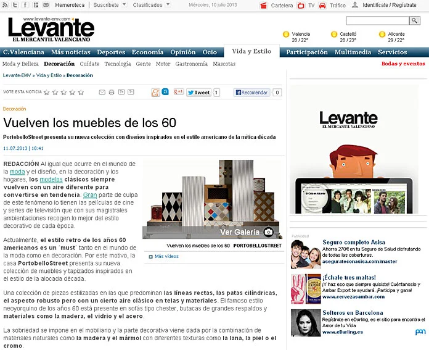429x350 pixels.
Task: Open the Gente subsection
Action: click(144, 64)
